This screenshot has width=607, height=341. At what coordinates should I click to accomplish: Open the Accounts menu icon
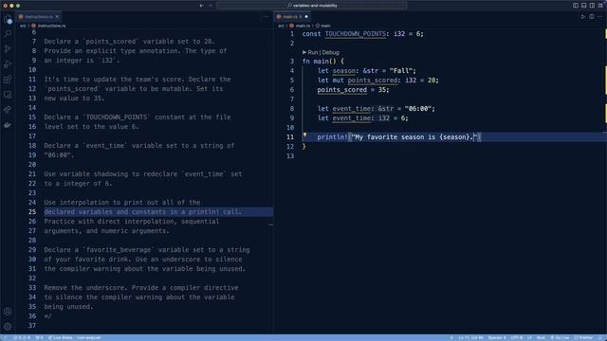8,312
